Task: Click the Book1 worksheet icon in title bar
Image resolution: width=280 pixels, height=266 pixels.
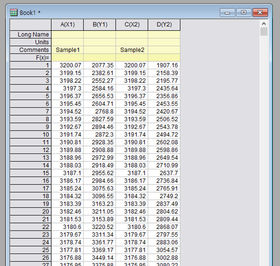Action: (x=14, y=13)
